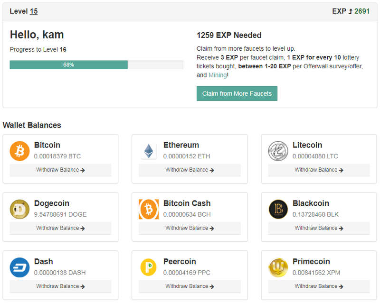Click the Peercoin wallet title
The height and width of the screenshot is (303, 380).
(180, 261)
